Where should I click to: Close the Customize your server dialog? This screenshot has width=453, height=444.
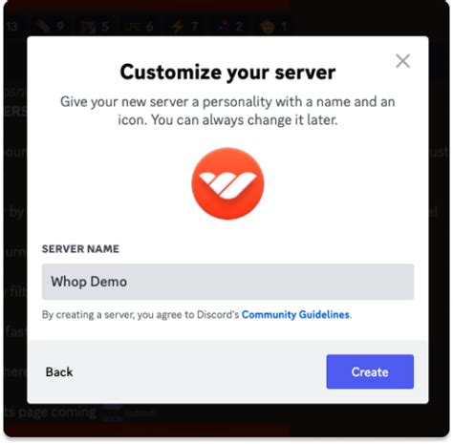402,61
